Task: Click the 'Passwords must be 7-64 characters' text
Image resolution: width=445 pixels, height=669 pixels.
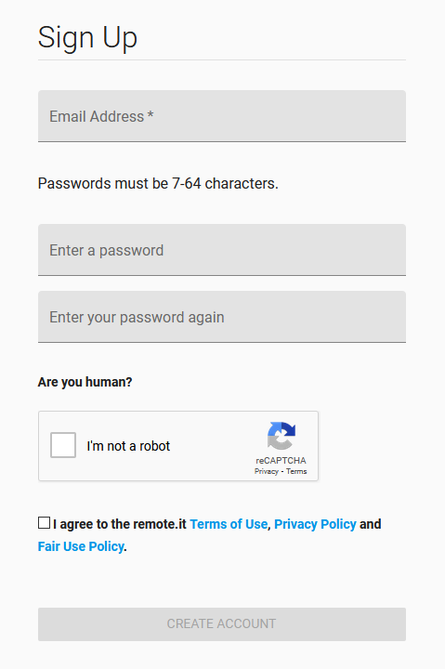Action: click(158, 183)
